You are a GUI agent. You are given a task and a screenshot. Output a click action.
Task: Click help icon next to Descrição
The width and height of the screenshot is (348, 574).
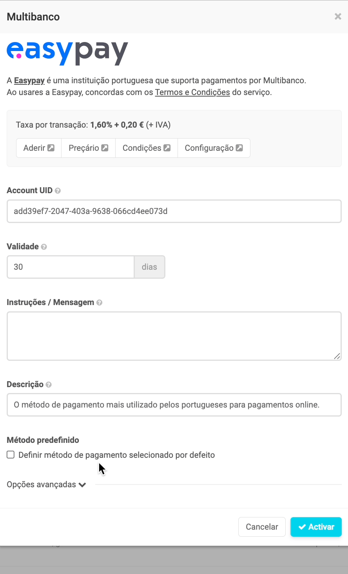coord(49,385)
